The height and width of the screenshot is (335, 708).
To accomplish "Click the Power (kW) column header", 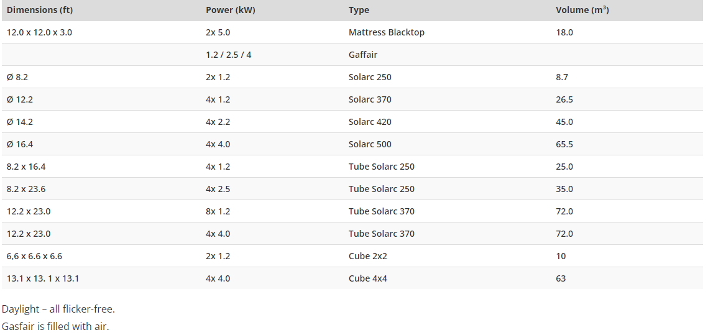I will 230,10.
